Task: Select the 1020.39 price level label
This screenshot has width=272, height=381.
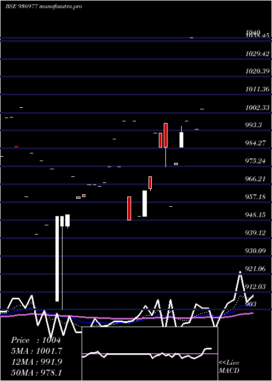Action: 257,71
